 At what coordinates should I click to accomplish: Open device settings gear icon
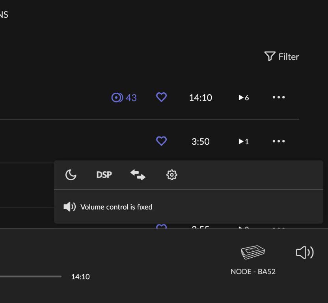point(172,175)
